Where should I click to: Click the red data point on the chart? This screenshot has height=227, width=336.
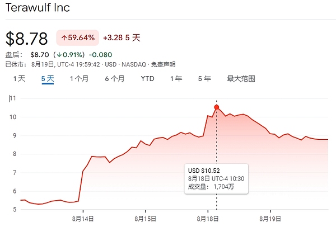coord(216,107)
